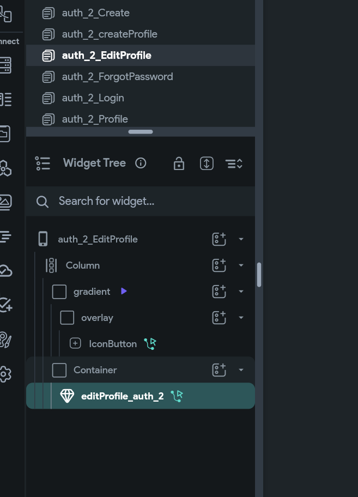Click the IconButton action flow icon
The image size is (358, 497).
click(150, 343)
